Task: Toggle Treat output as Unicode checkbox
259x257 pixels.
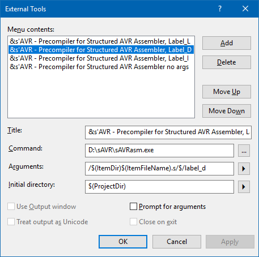Action: 11,222
